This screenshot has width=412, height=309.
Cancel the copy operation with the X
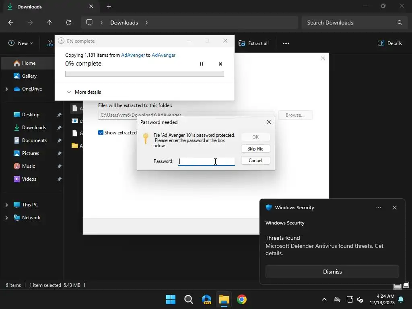click(x=220, y=64)
